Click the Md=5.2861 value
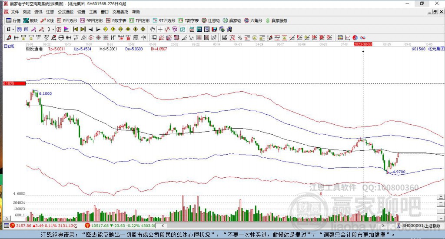The image size is (445, 239). 108,49
